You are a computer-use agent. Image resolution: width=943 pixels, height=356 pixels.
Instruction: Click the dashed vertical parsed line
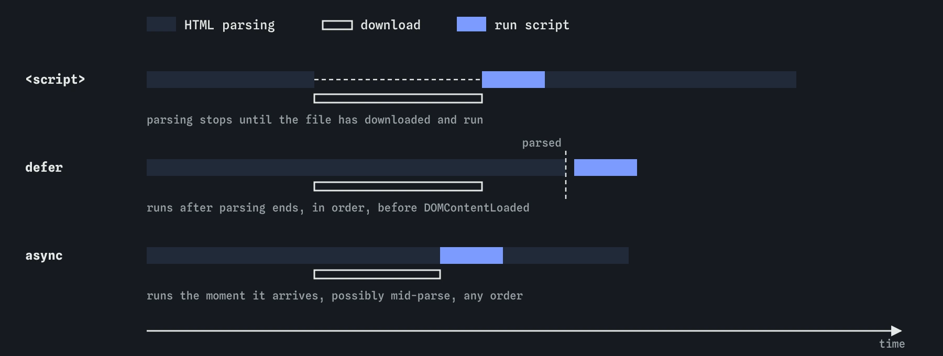coord(566,175)
